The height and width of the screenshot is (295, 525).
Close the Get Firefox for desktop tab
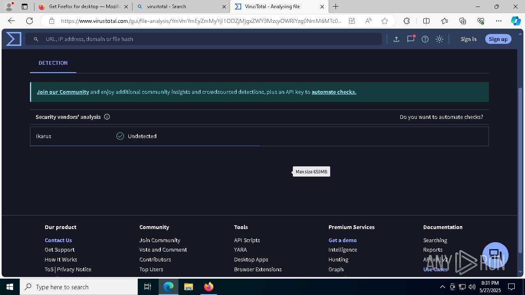pos(126,7)
